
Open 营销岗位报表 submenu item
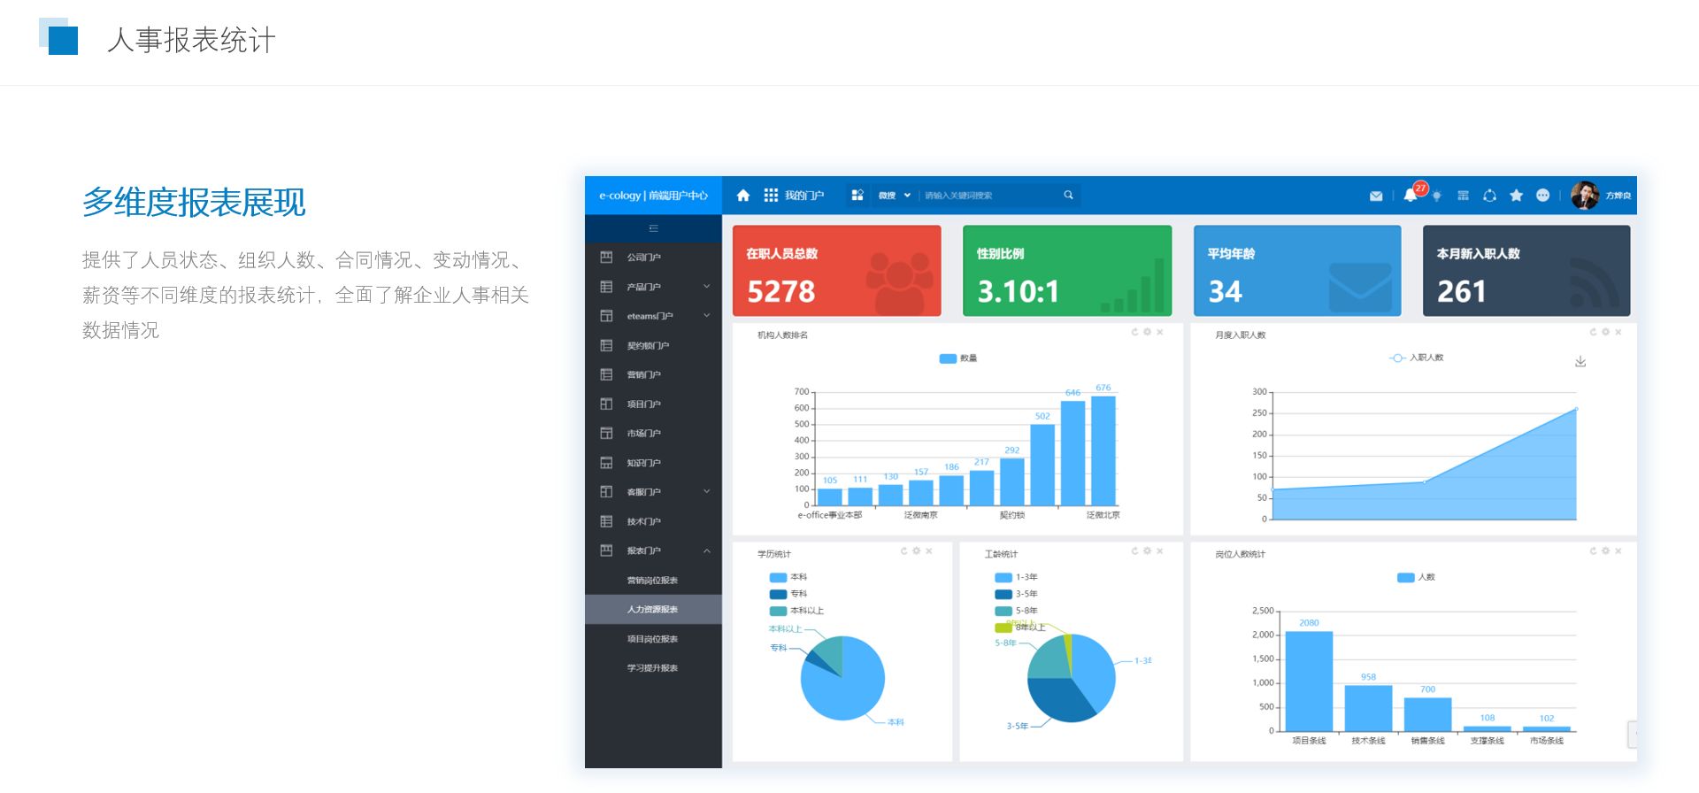[x=652, y=581]
